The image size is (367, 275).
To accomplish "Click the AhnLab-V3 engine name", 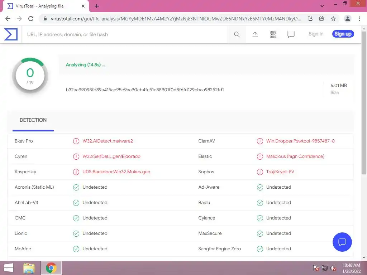I will click(x=26, y=203).
